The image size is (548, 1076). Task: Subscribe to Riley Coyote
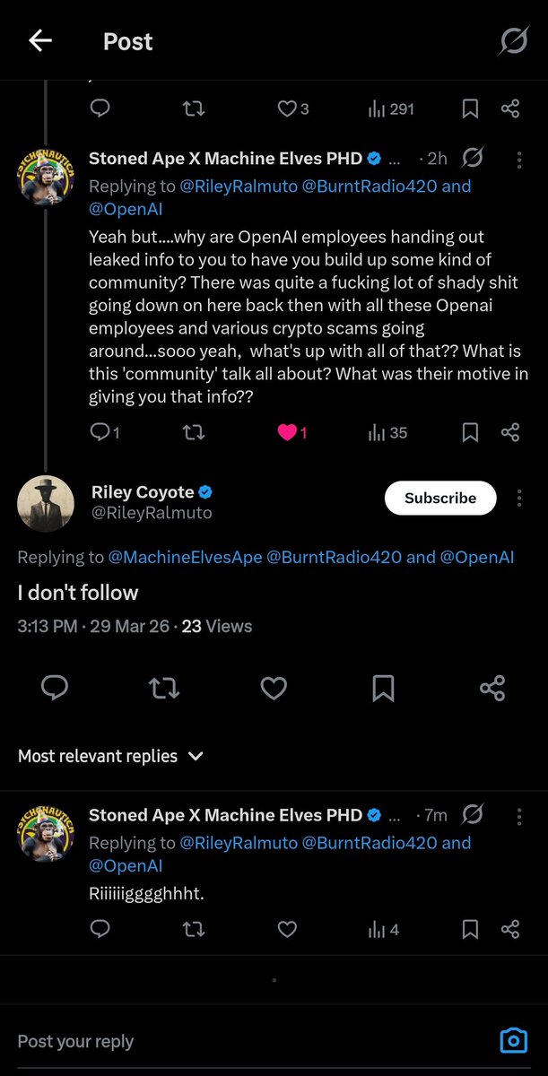pyautogui.click(x=439, y=499)
